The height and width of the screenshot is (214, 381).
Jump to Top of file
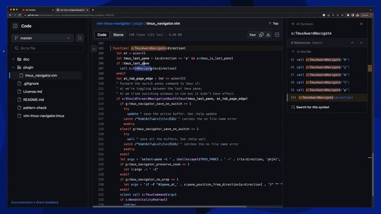pyautogui.click(x=273, y=24)
